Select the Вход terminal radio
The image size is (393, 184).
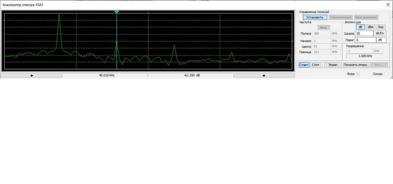[x=358, y=74]
